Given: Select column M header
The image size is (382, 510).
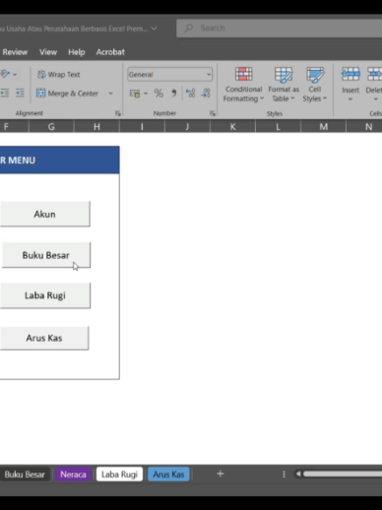Looking at the screenshot, I should click(x=324, y=127).
